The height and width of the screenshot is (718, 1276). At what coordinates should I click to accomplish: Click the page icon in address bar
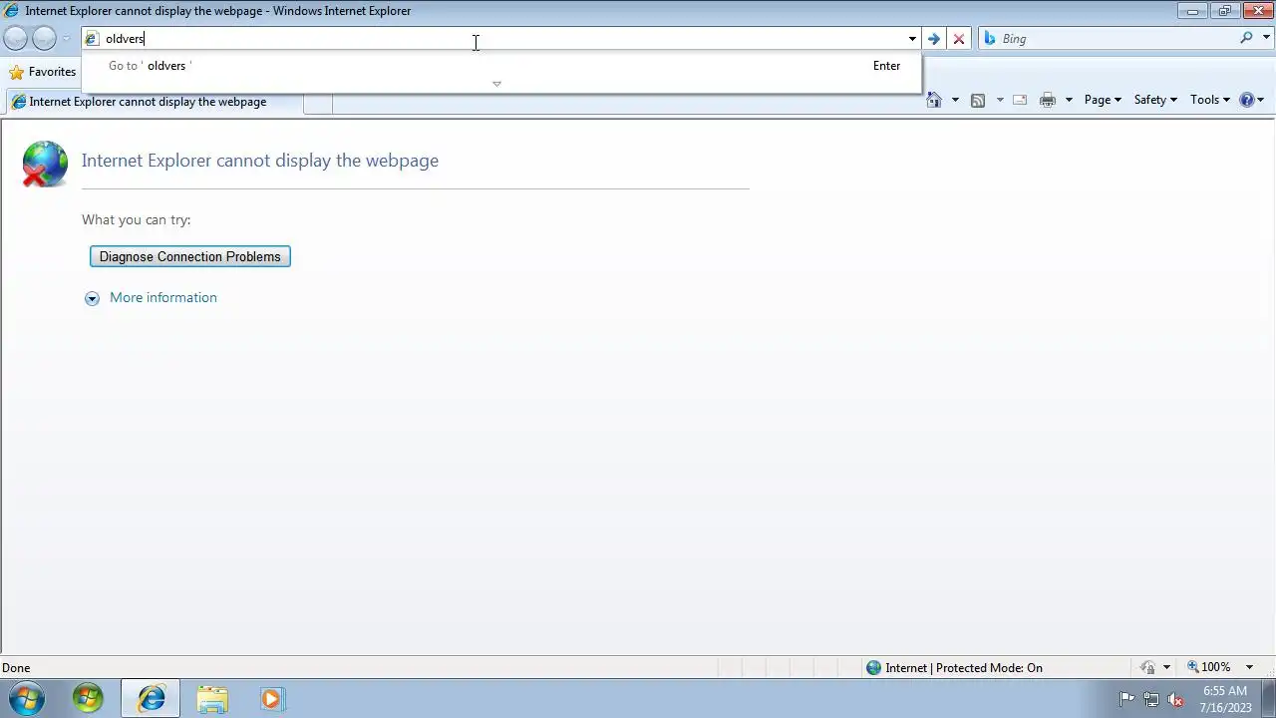coord(93,39)
